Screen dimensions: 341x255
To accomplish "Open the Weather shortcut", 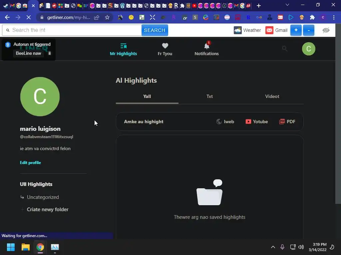I will [x=247, y=30].
